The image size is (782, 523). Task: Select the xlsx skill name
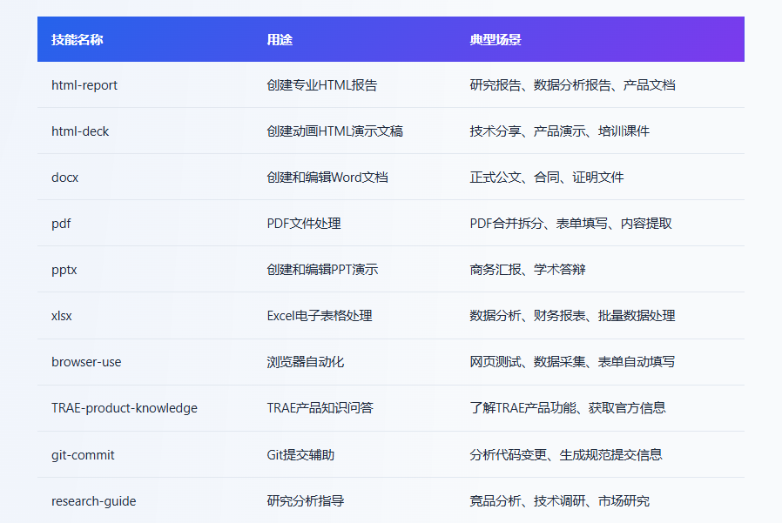[61, 316]
